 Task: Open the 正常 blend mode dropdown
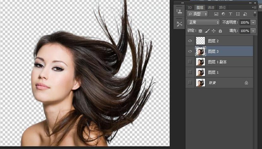pos(203,22)
